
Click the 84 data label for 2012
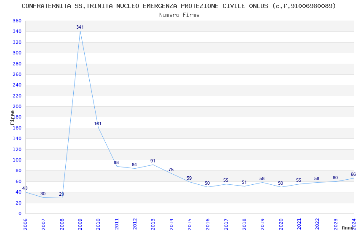pyautogui.click(x=134, y=165)
